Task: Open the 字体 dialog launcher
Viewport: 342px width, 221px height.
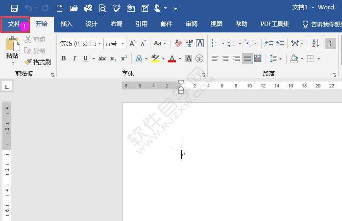Action: [x=203, y=75]
